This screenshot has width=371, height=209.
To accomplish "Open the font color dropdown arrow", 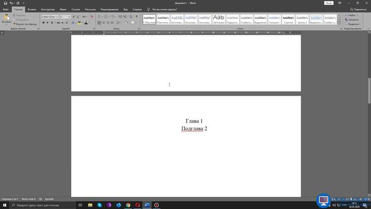I will click(89, 23).
